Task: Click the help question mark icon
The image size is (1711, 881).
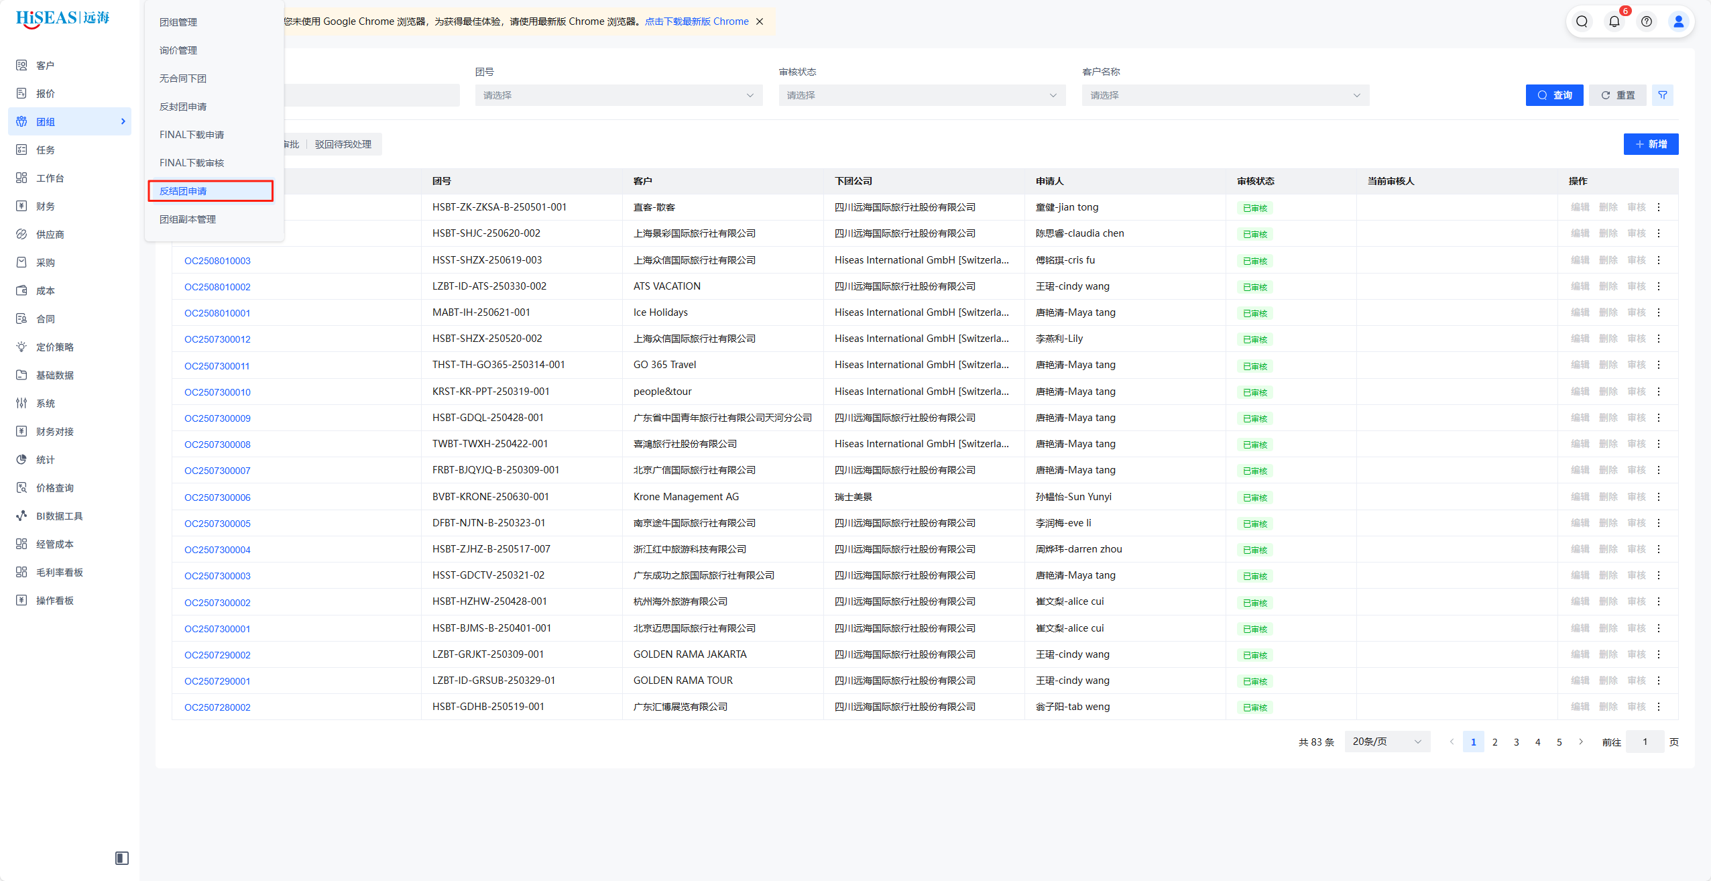Action: tap(1646, 21)
